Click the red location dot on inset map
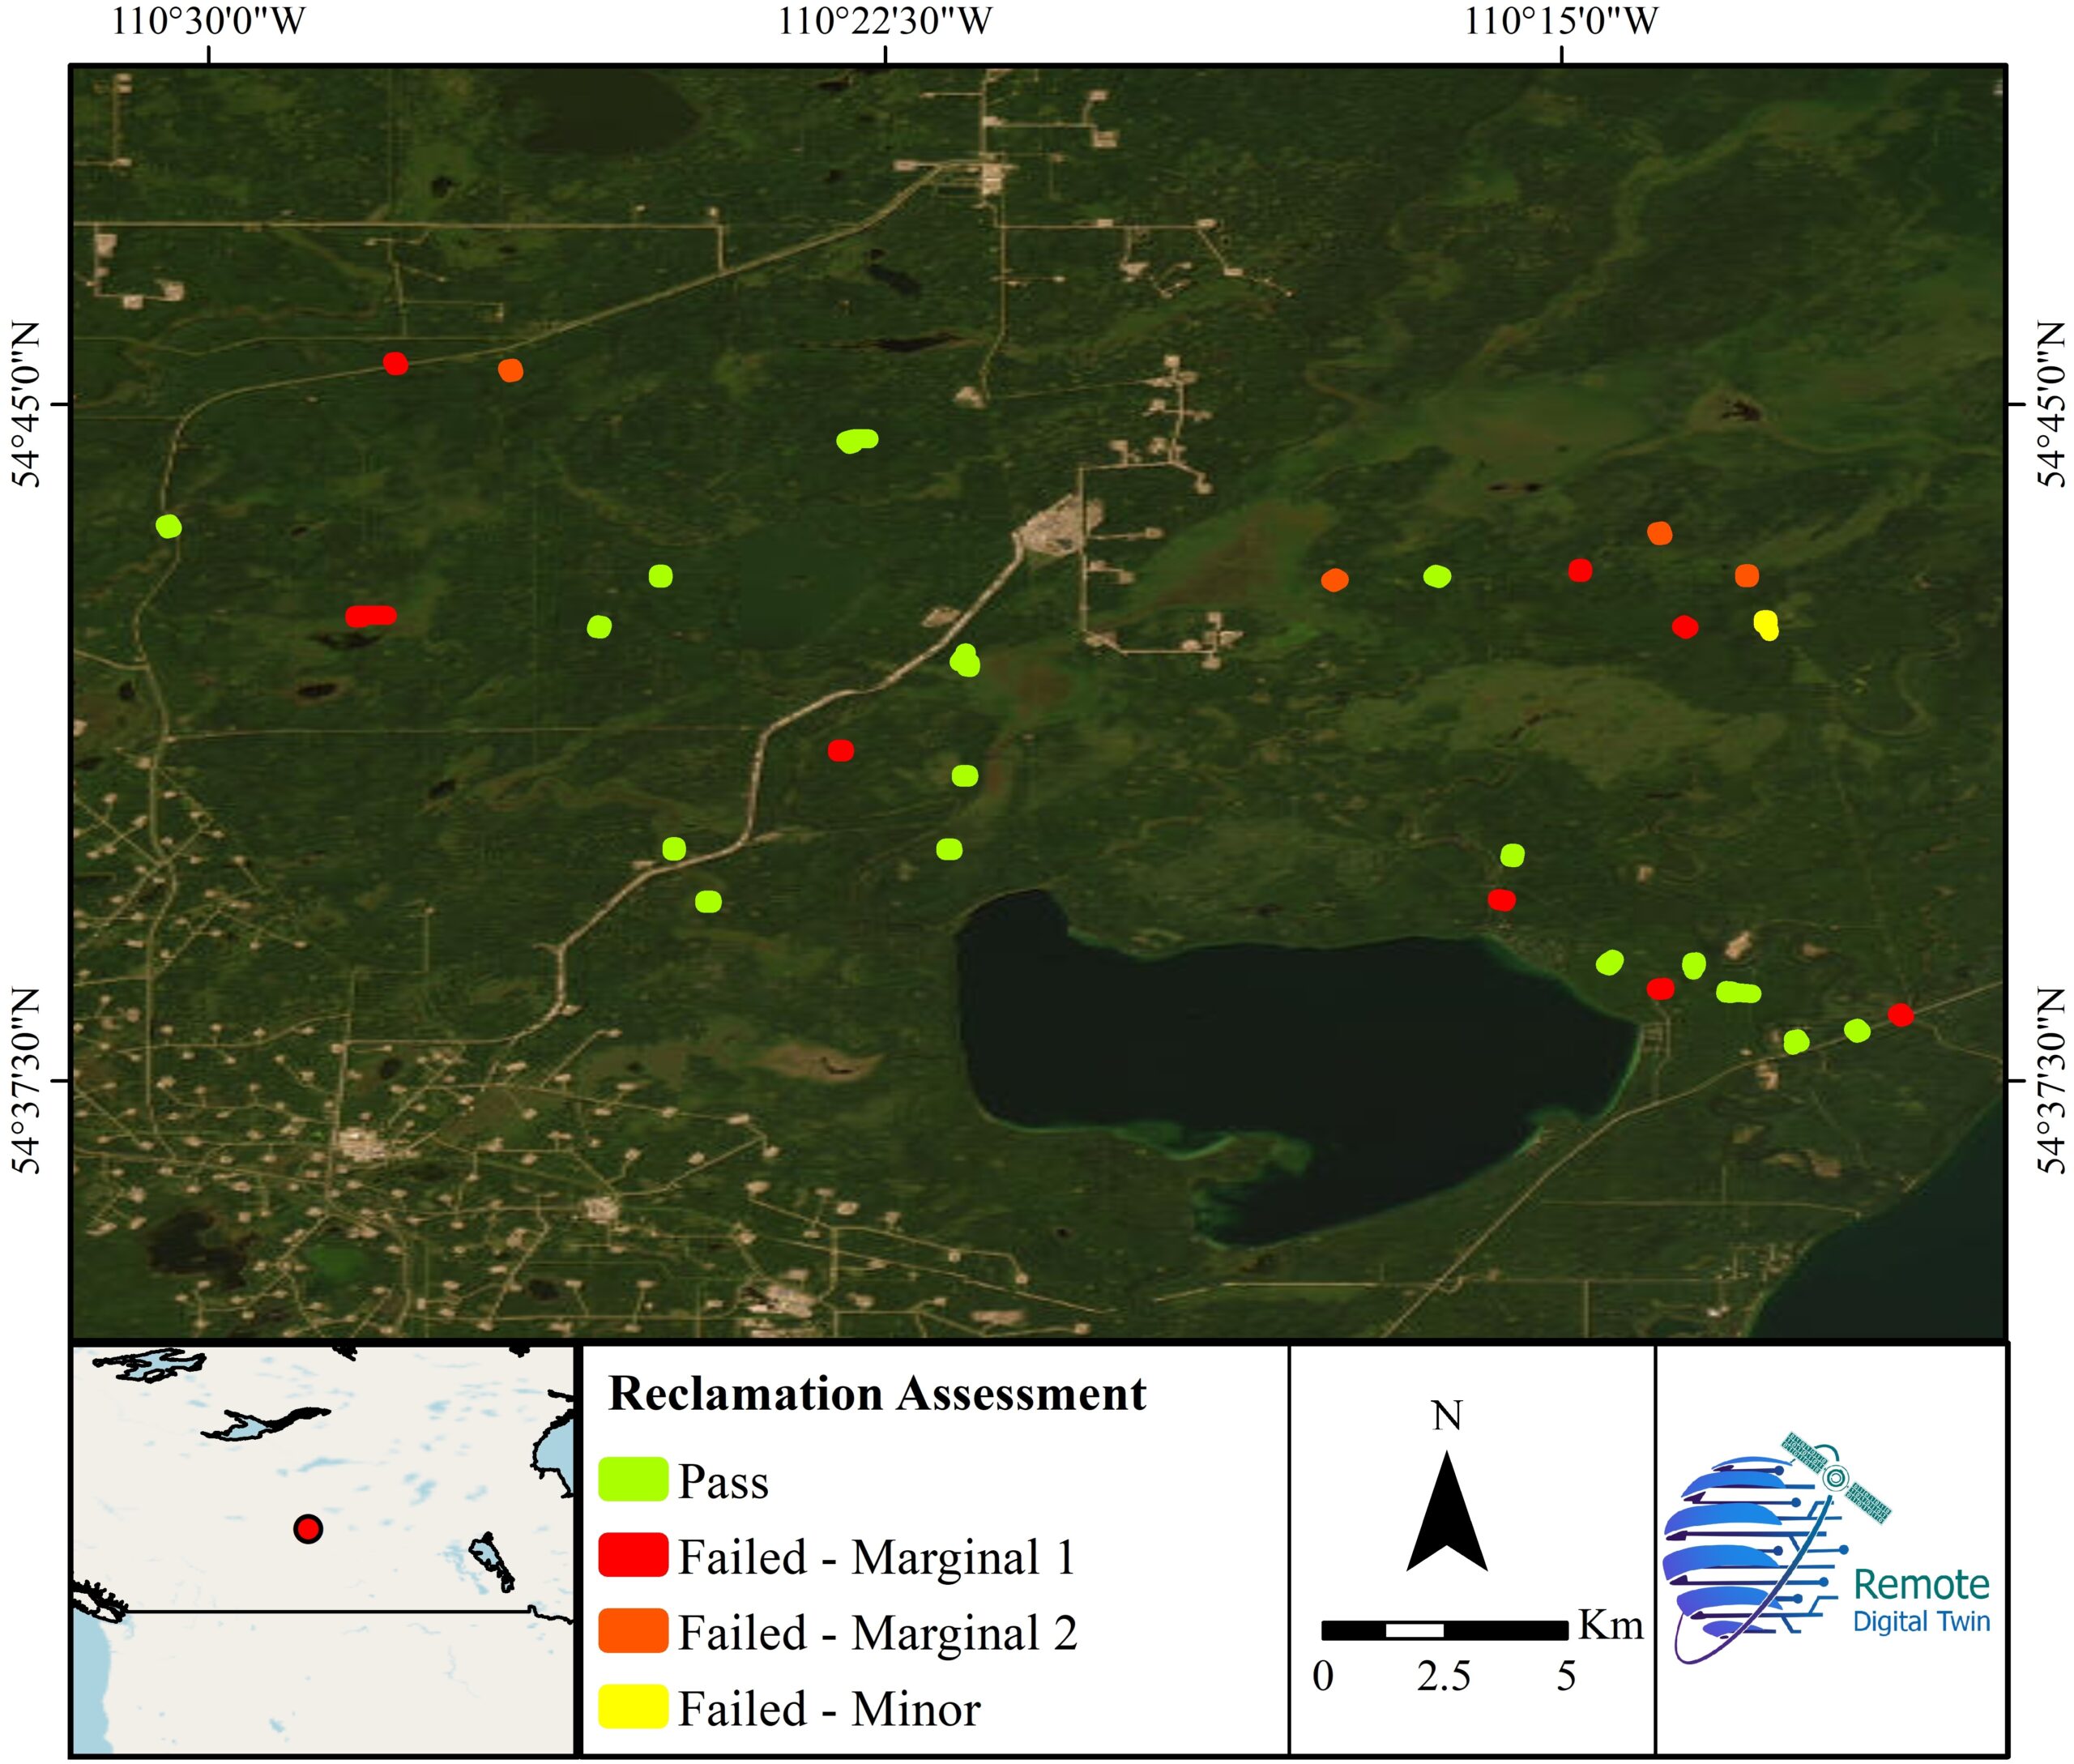This screenshot has height=1764, width=2074. click(308, 1529)
